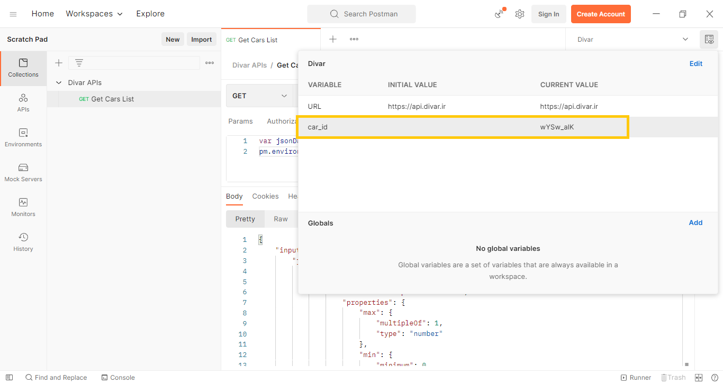Open the Monitors sidebar panel
The width and height of the screenshot is (723, 384).
click(23, 208)
